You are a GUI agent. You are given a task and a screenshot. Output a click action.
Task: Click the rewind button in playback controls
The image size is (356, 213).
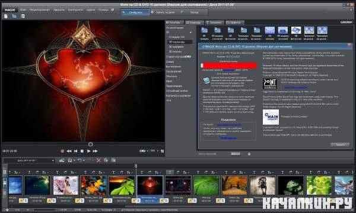(69, 151)
